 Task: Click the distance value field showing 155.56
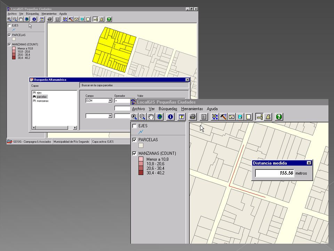tap(275, 173)
